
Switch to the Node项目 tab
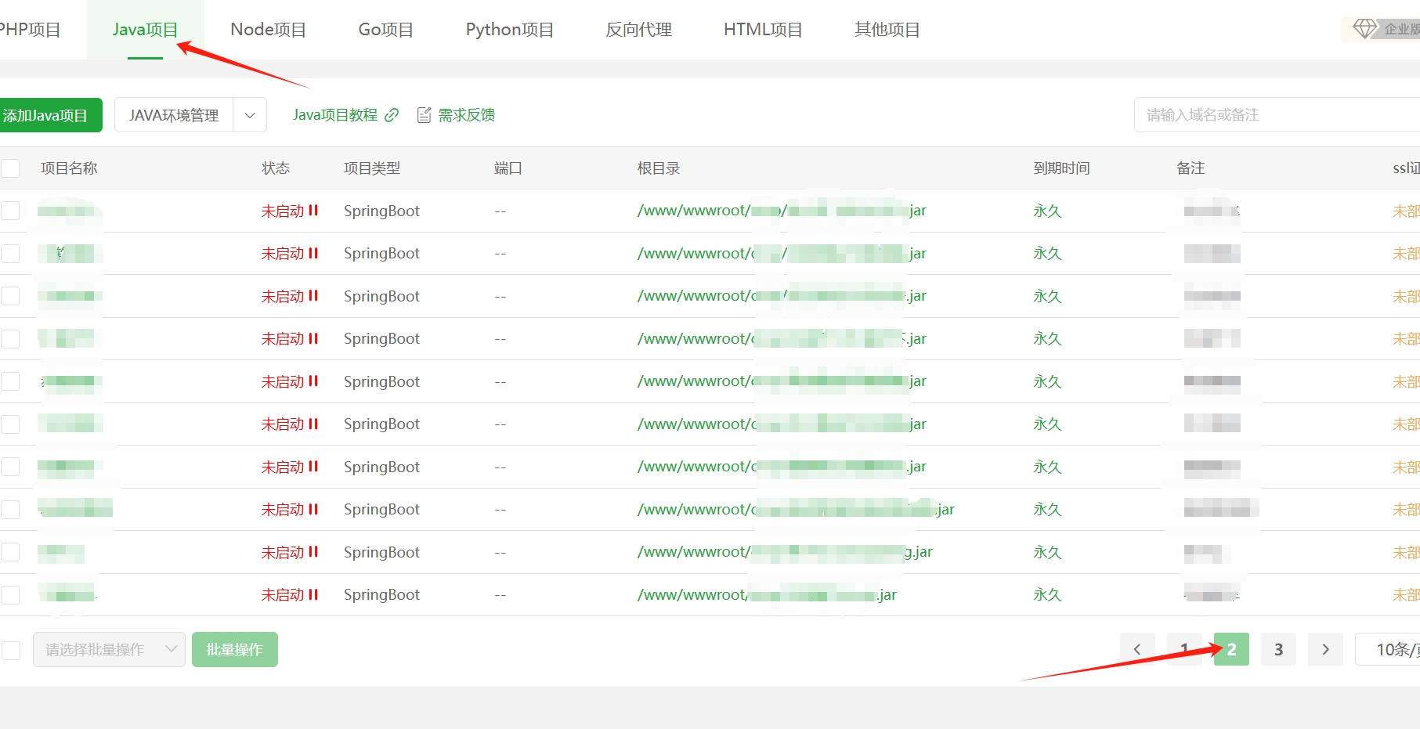268,30
